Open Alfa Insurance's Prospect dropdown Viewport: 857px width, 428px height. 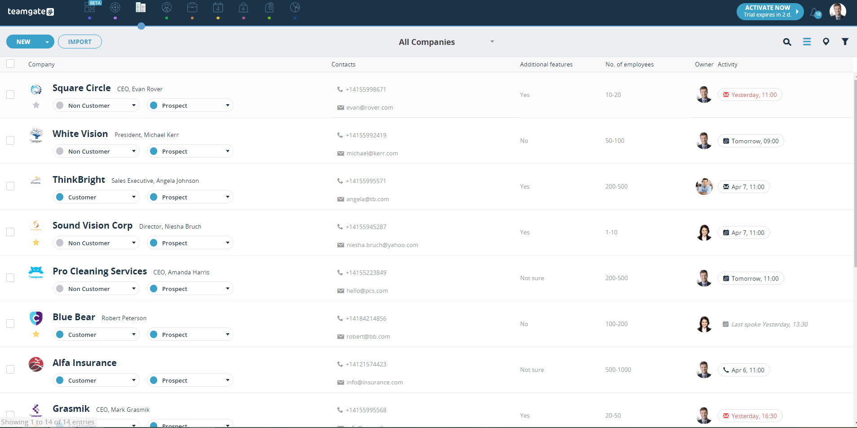[x=190, y=380]
